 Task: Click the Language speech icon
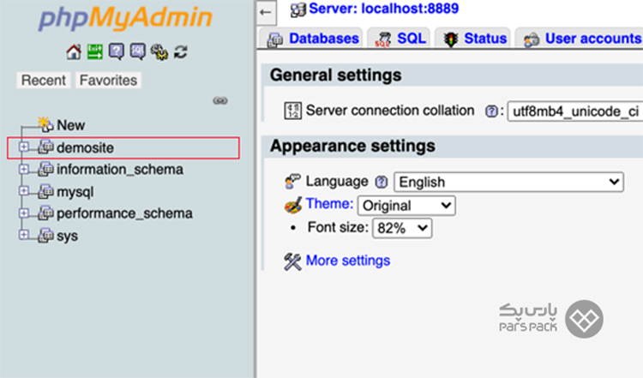[292, 181]
